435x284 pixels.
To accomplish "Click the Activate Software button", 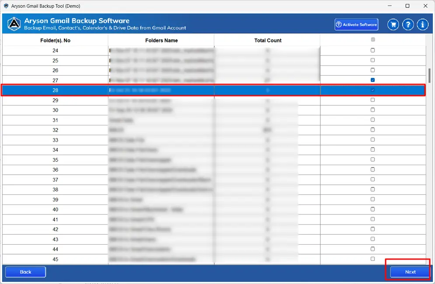I will pos(356,24).
